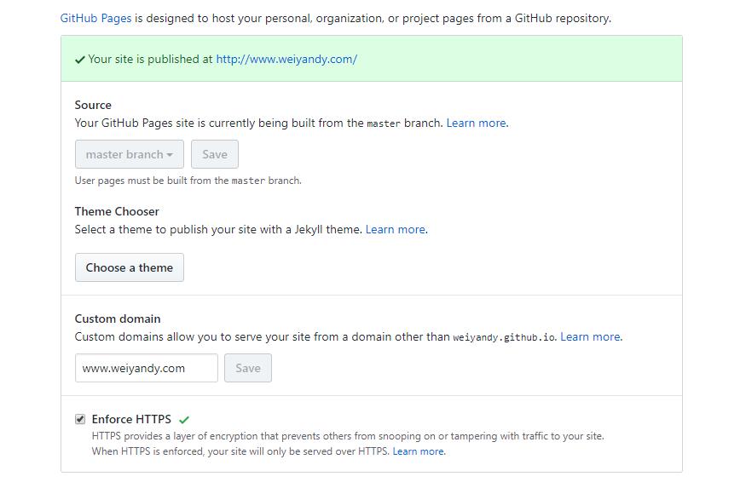Click the green checkmark next to Enforce HTTPS
The height and width of the screenshot is (488, 746).
[x=184, y=419]
